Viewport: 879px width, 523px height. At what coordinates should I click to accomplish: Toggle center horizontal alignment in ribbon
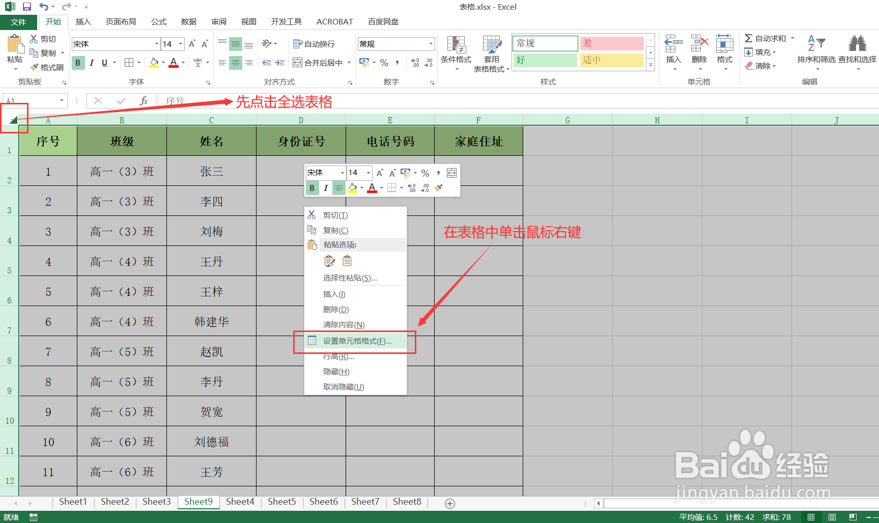(x=236, y=63)
